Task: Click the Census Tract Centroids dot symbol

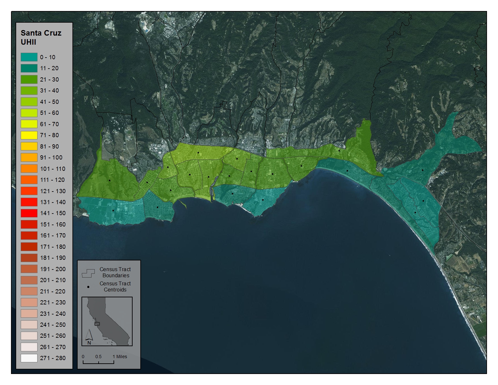Action: pos(88,287)
